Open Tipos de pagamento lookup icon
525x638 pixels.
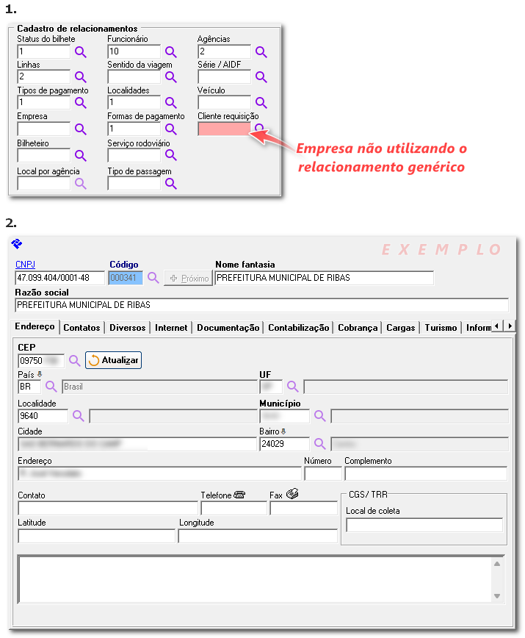pos(81,103)
